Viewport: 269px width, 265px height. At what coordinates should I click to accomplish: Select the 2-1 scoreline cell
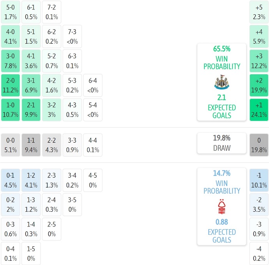31,110
